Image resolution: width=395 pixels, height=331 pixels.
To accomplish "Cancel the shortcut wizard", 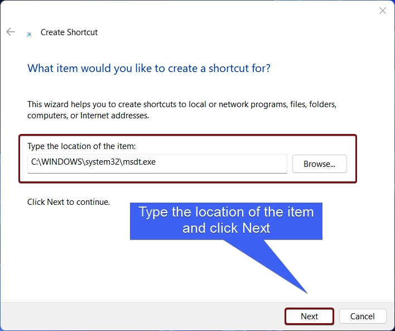I will [x=363, y=316].
